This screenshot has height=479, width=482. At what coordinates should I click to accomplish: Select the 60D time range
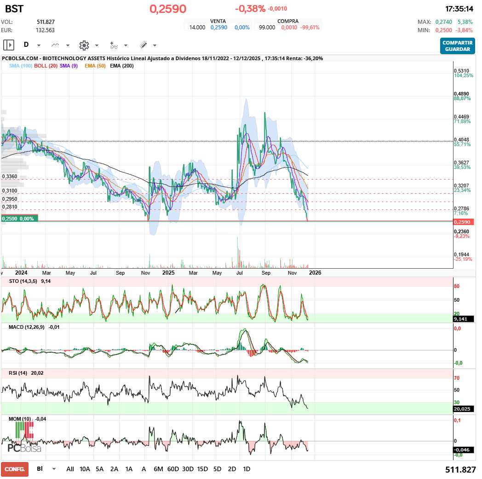point(173,469)
